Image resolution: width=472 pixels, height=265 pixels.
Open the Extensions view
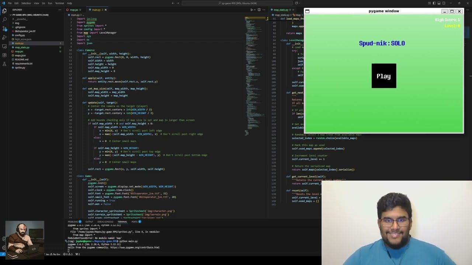[x=4, y=55]
